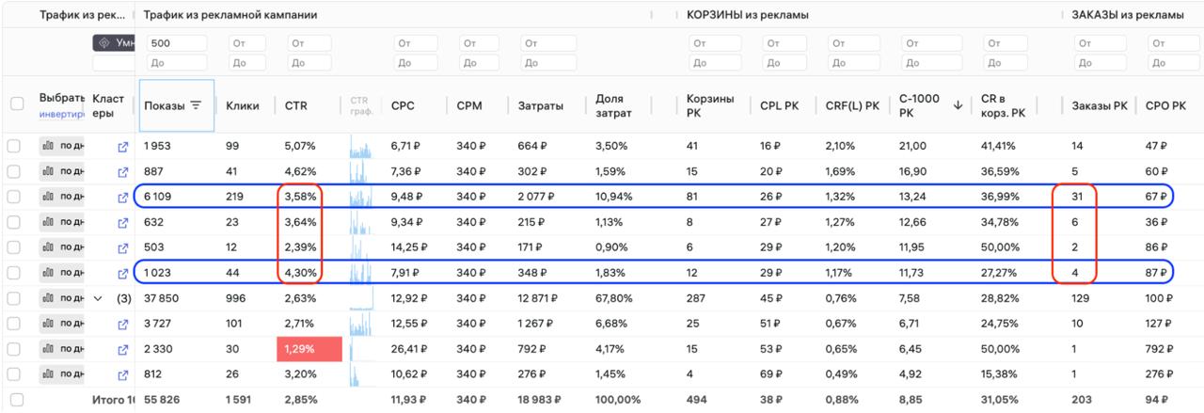
Task: Click the total orders value '203'
Action: [x=1082, y=400]
